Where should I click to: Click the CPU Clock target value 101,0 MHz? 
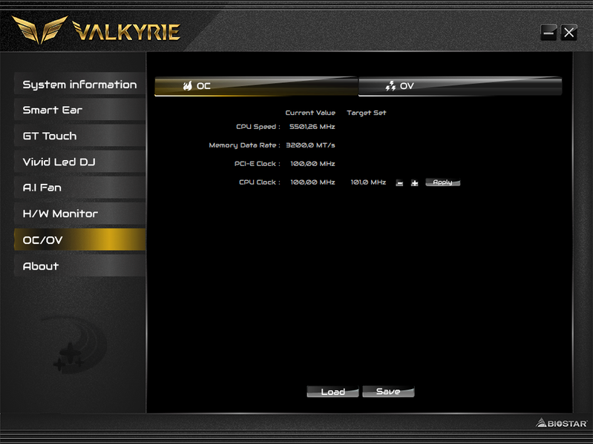click(x=368, y=182)
